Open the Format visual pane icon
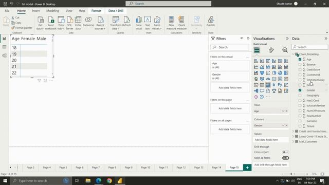Screen dimensions: 329x185 pyautogui.click(x=271, y=50)
